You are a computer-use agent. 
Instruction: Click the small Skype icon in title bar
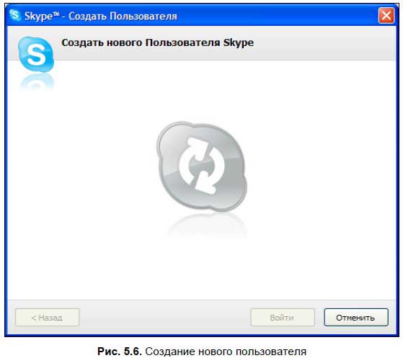point(14,15)
